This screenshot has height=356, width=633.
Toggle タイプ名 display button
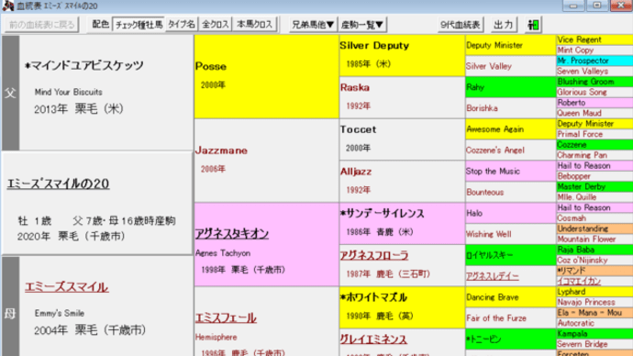pyautogui.click(x=182, y=24)
